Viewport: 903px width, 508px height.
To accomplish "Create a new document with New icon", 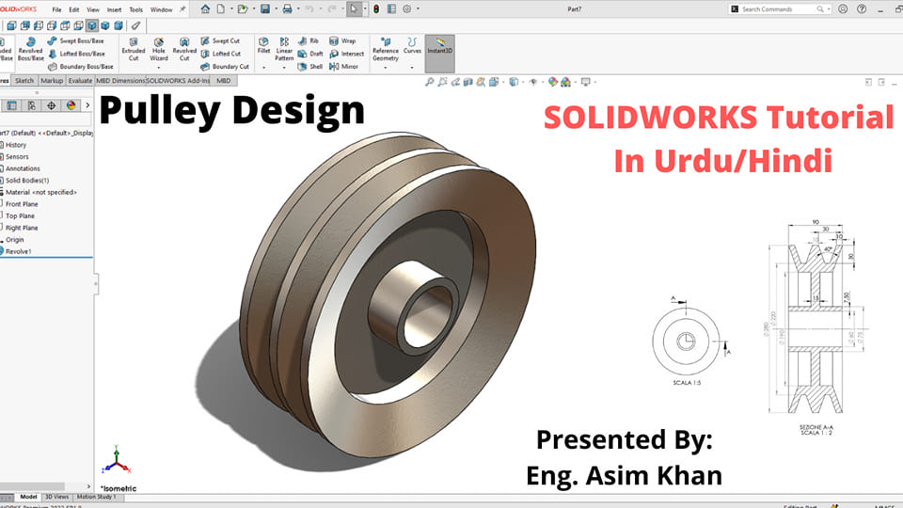I will tap(221, 9).
